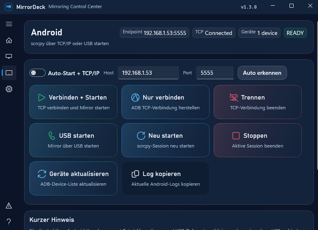The height and width of the screenshot is (230, 318).
Task: Select the Android mirroring sidebar icon
Action: (x=9, y=73)
